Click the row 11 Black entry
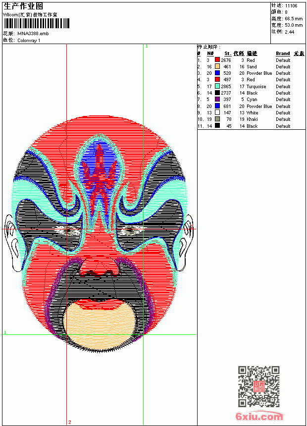307x426 pixels. [244, 126]
